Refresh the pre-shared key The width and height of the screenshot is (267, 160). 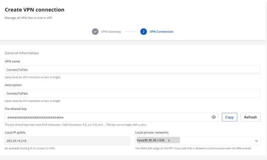click(x=250, y=117)
